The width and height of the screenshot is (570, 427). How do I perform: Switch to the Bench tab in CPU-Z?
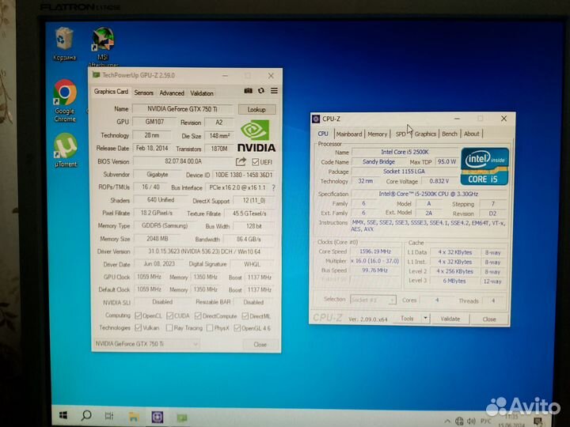pyautogui.click(x=450, y=134)
